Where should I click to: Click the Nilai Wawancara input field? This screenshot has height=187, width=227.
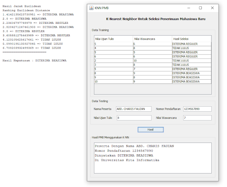(197, 118)
